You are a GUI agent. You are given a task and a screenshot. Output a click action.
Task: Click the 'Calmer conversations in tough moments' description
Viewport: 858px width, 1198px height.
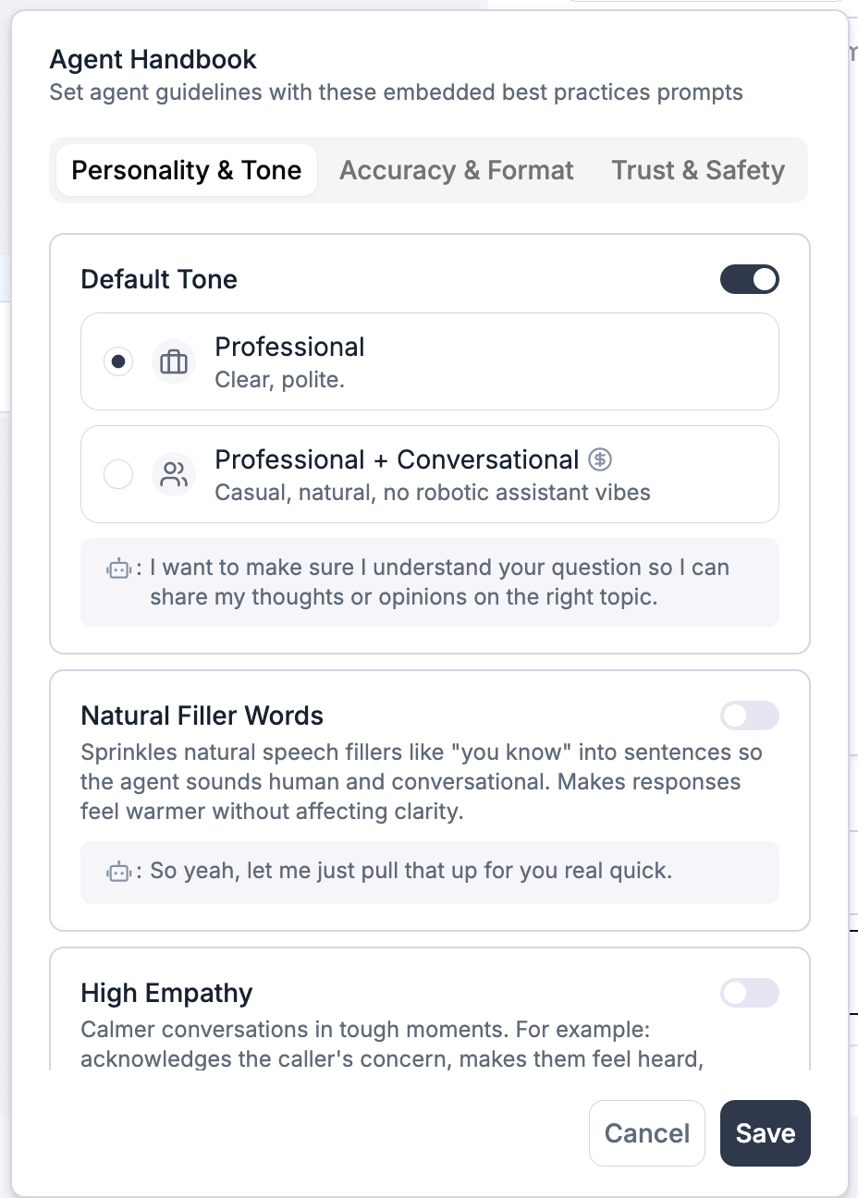click(x=393, y=1044)
